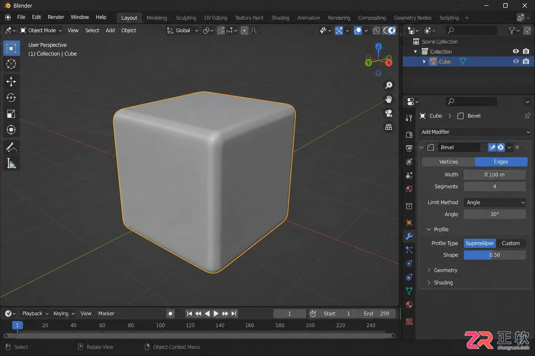Click the Shape slider in Profile
Image resolution: width=535 pixels, height=356 pixels.
click(x=495, y=255)
